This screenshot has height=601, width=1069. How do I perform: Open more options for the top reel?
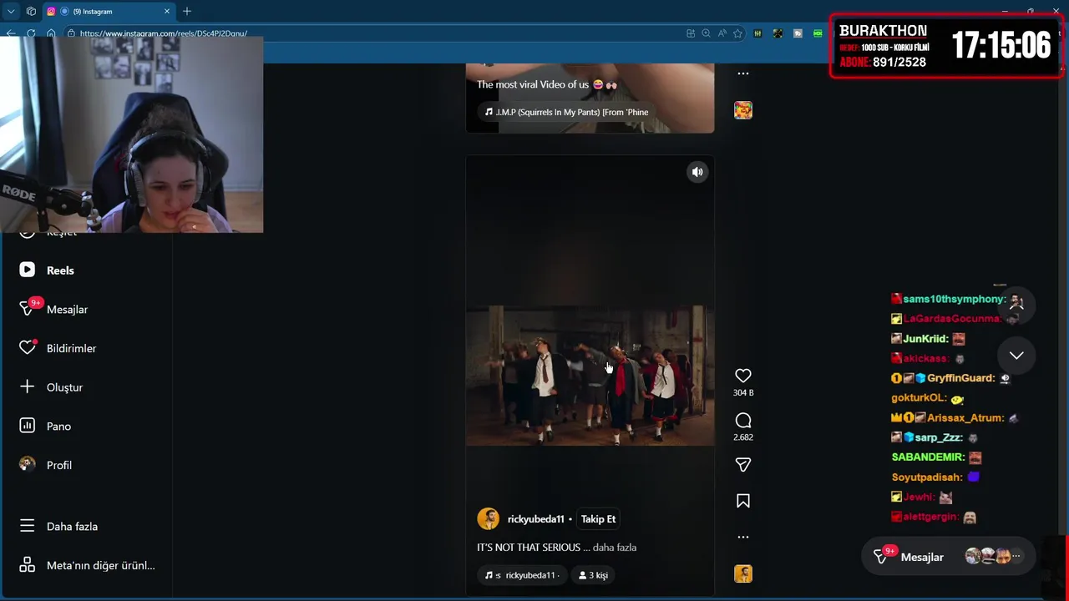[742, 73]
